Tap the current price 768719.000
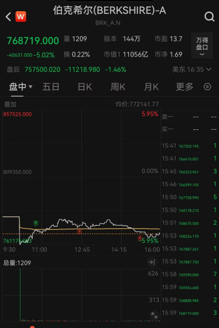Viewport: 219px width, 328px height. 33,41
